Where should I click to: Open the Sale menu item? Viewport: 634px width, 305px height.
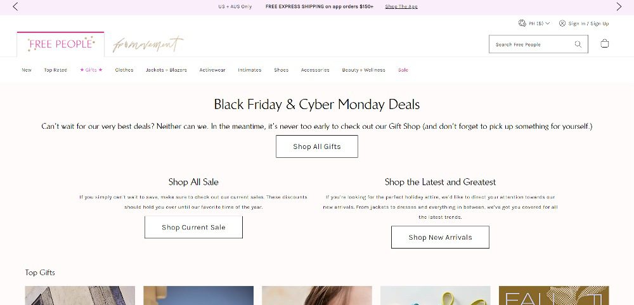click(x=403, y=70)
